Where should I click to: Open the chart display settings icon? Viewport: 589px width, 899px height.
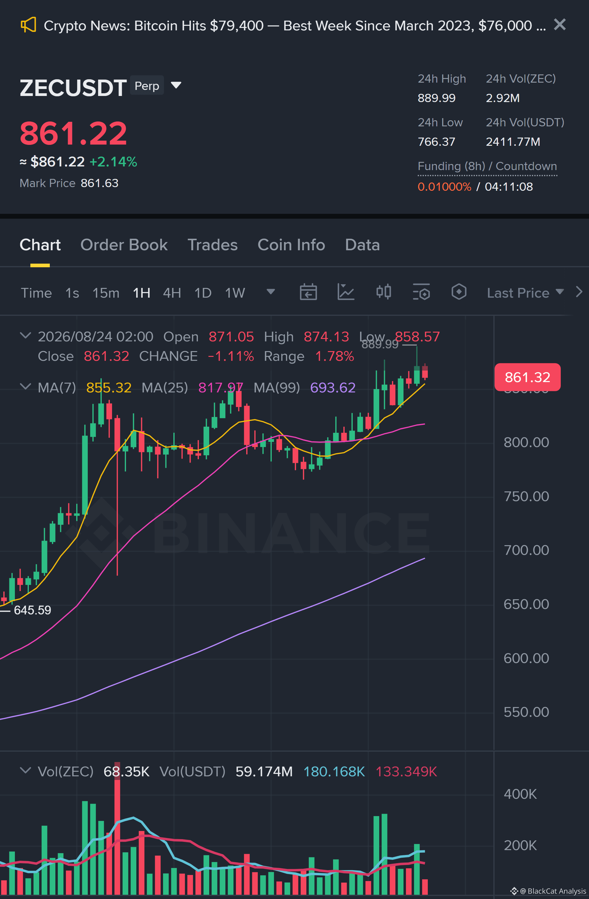click(x=421, y=292)
